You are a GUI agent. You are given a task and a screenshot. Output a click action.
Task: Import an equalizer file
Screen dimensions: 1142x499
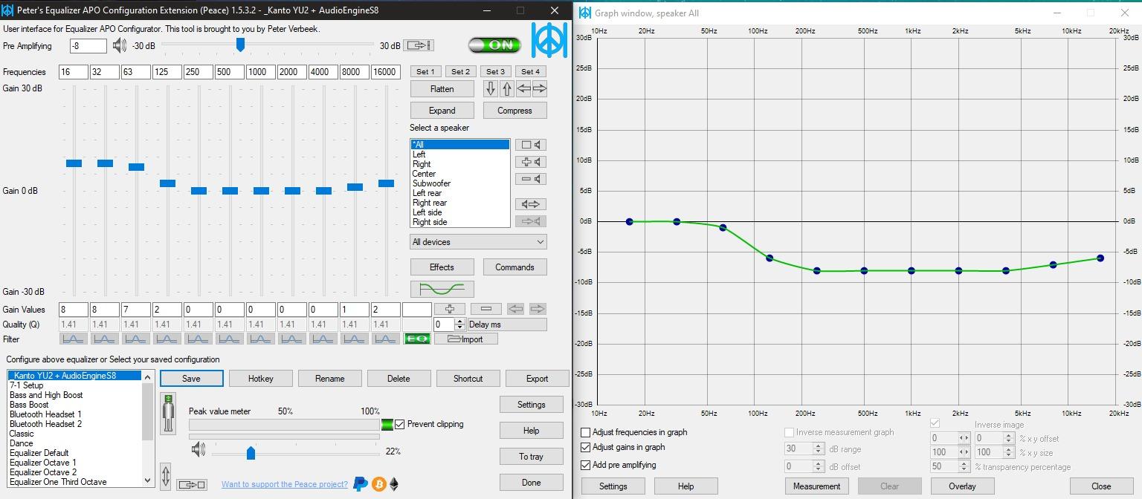[x=465, y=339]
